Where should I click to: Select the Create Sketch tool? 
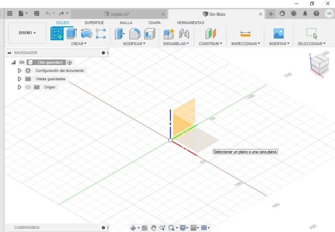point(57,33)
